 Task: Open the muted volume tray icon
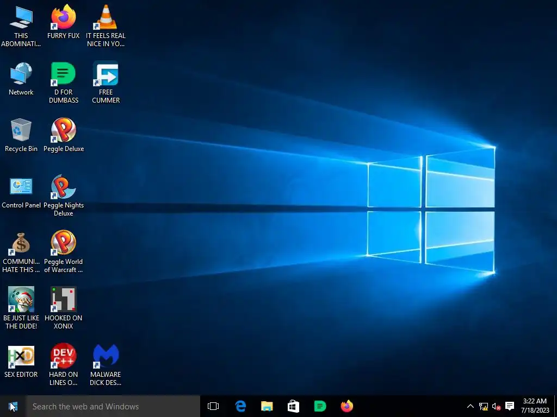(496, 406)
